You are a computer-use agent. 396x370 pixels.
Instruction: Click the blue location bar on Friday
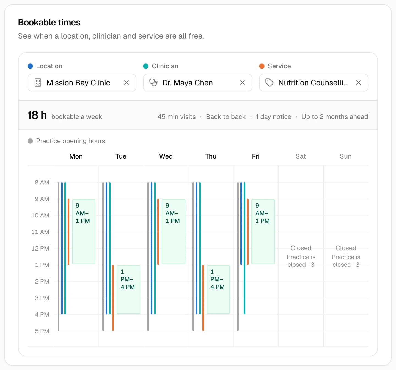click(241, 224)
